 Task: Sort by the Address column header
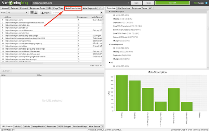[40, 17]
